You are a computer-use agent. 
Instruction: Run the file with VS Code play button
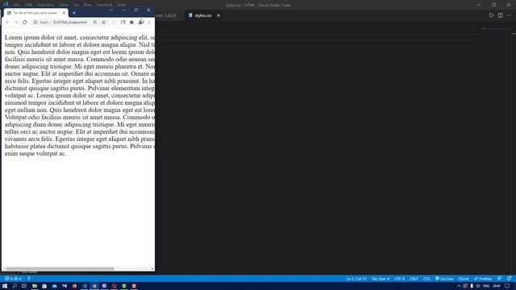click(x=491, y=15)
